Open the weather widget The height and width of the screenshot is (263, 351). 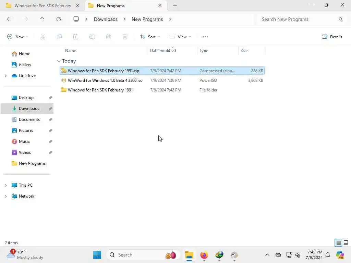pyautogui.click(x=24, y=255)
